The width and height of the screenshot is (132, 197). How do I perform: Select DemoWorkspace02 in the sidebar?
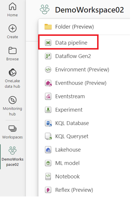(x=13, y=157)
